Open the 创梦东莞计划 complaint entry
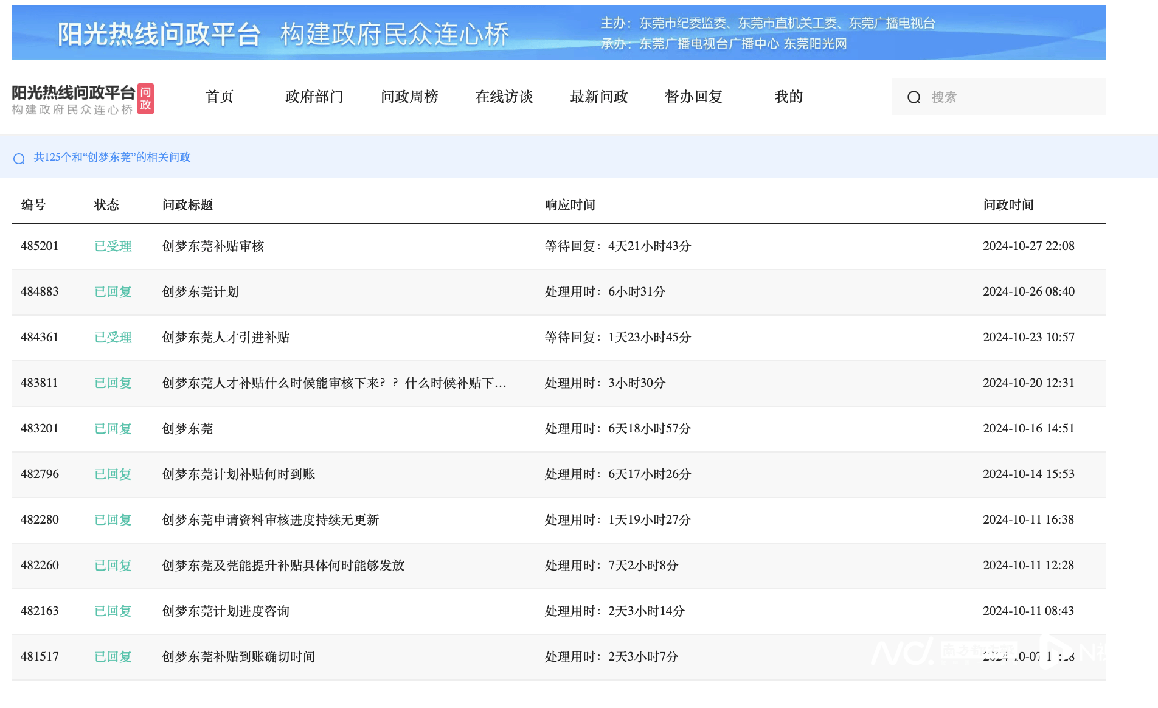Image resolution: width=1158 pixels, height=708 pixels. [200, 292]
